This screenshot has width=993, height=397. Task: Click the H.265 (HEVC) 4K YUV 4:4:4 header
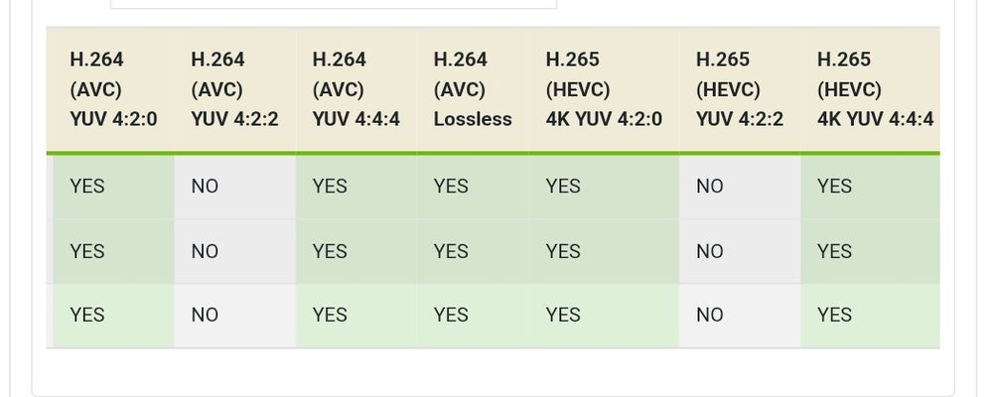870,89
